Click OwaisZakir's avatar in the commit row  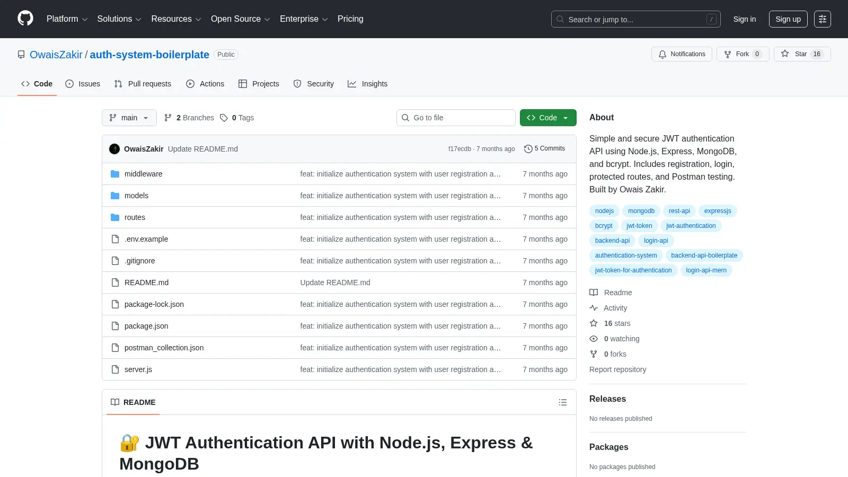114,149
